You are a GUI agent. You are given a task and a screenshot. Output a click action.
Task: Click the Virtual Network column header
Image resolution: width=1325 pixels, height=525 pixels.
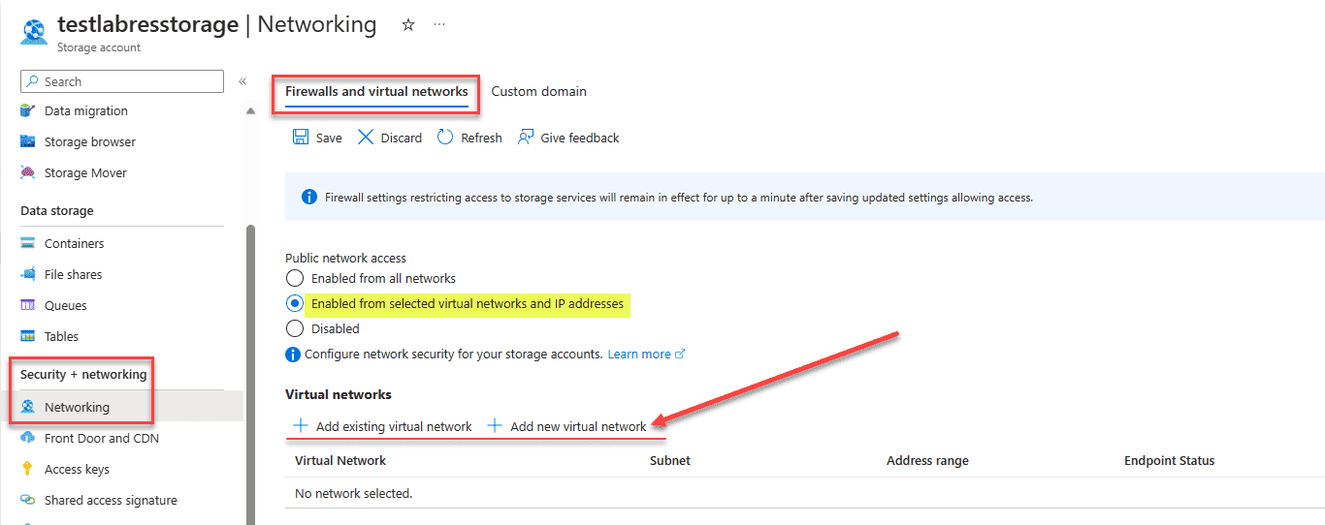tap(340, 461)
